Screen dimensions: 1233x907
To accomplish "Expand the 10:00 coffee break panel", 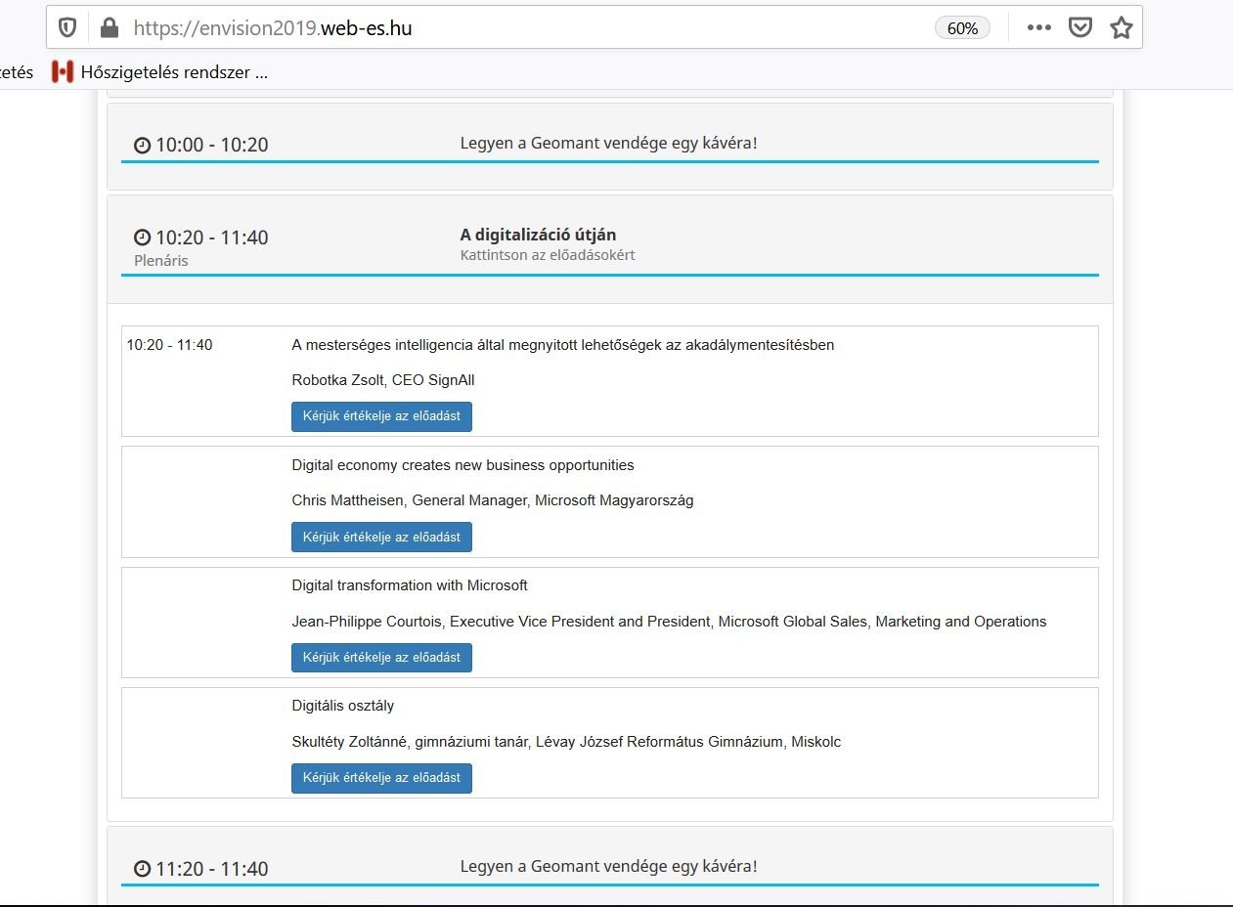I will (x=608, y=144).
